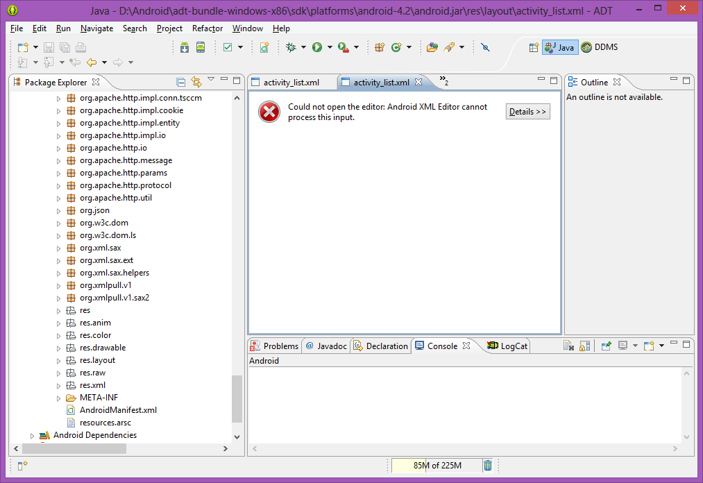Switch to DDMS perspective
The image size is (703, 483).
click(x=600, y=47)
